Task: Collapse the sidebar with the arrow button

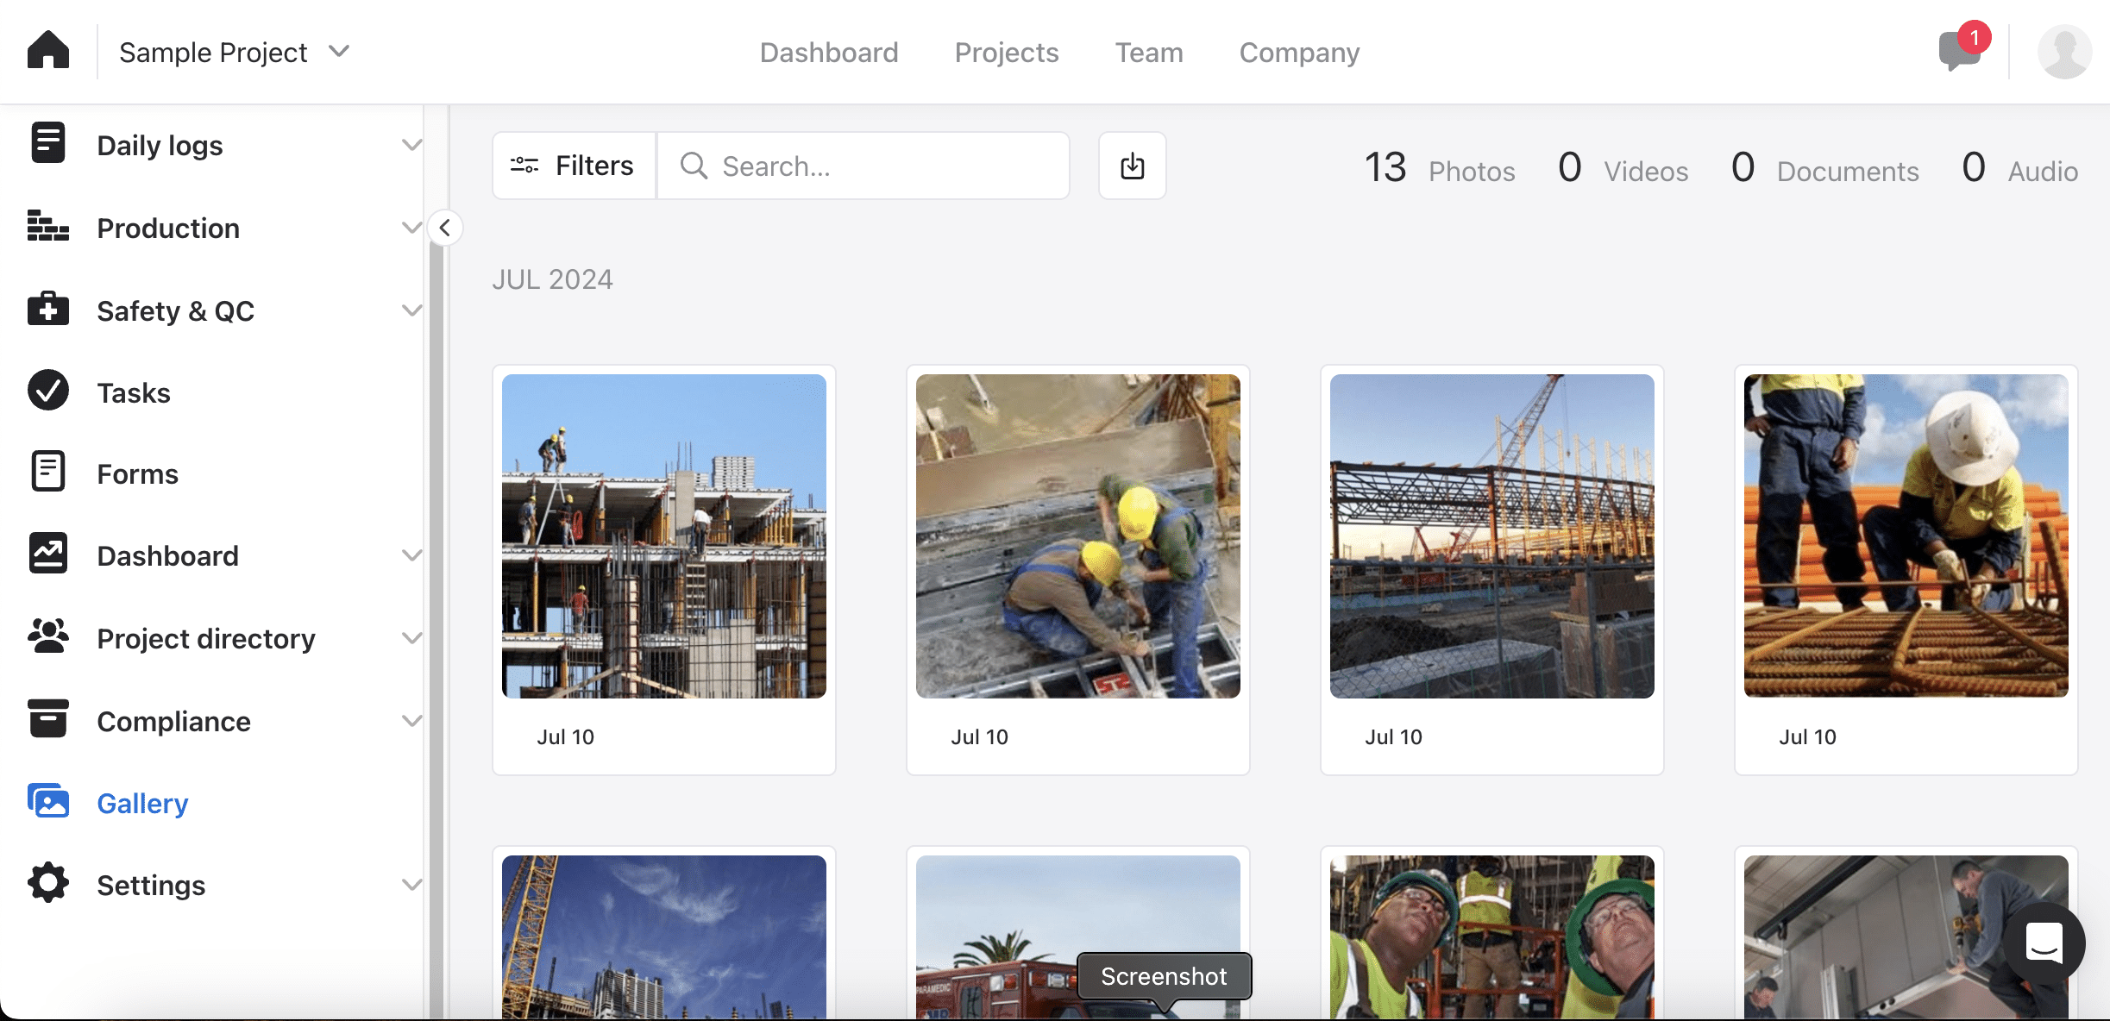Action: point(445,228)
